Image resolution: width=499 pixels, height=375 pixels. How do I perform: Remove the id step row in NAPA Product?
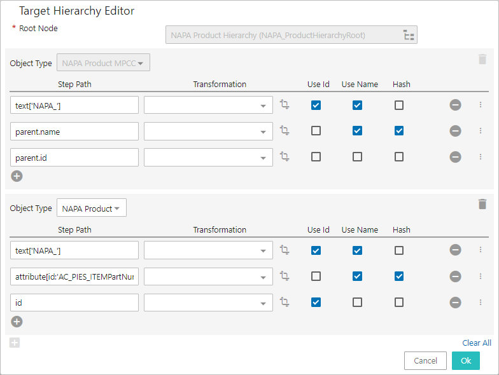tap(455, 303)
